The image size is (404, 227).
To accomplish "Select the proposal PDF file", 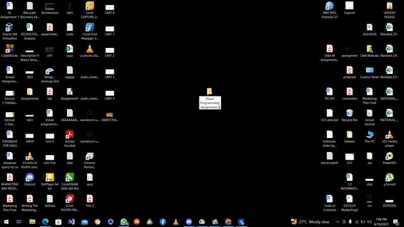I will point(349,72).
